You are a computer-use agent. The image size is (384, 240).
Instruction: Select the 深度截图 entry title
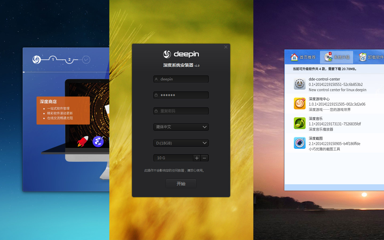tap(316, 138)
